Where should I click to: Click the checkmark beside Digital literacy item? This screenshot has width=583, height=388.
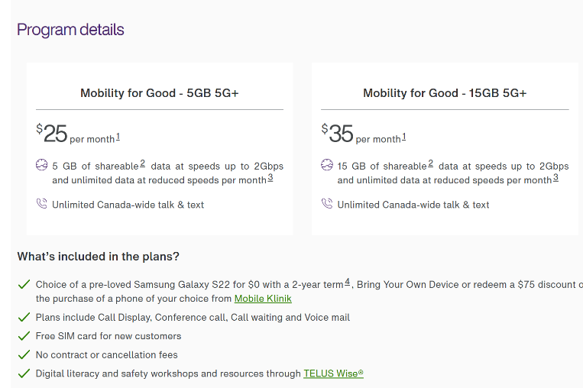tap(24, 373)
